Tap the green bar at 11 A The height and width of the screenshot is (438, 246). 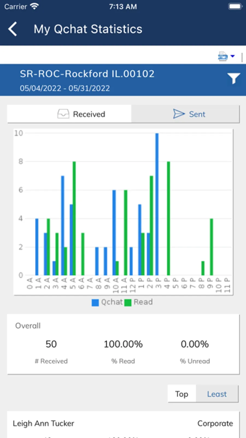pyautogui.click(x=125, y=233)
